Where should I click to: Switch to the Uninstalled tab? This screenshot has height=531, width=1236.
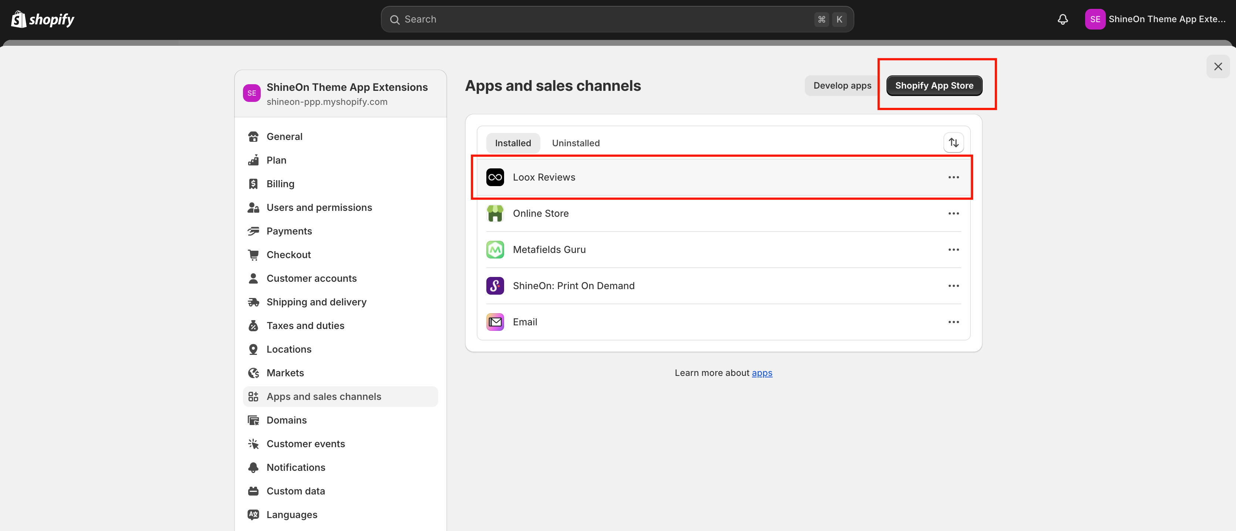(576, 143)
